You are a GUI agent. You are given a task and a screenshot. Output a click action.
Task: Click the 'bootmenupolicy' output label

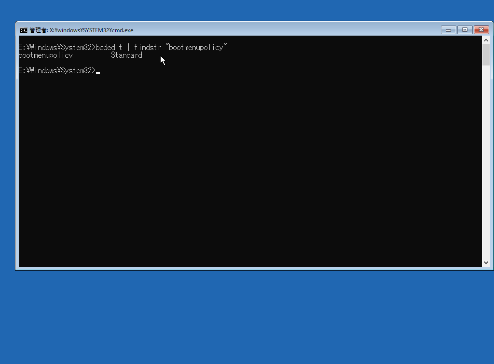[x=46, y=55]
